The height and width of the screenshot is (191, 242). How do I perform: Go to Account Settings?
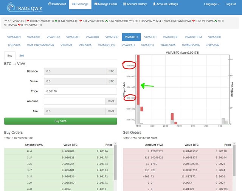click(x=165, y=4)
